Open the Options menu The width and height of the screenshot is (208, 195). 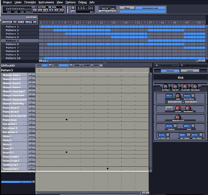tap(71, 2)
